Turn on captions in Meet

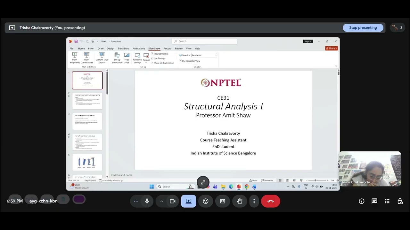tap(223, 201)
